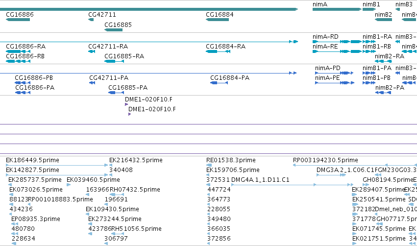Click the CG42711 gene label
Image resolution: width=417 pixels, height=246 pixels.
[x=102, y=15]
